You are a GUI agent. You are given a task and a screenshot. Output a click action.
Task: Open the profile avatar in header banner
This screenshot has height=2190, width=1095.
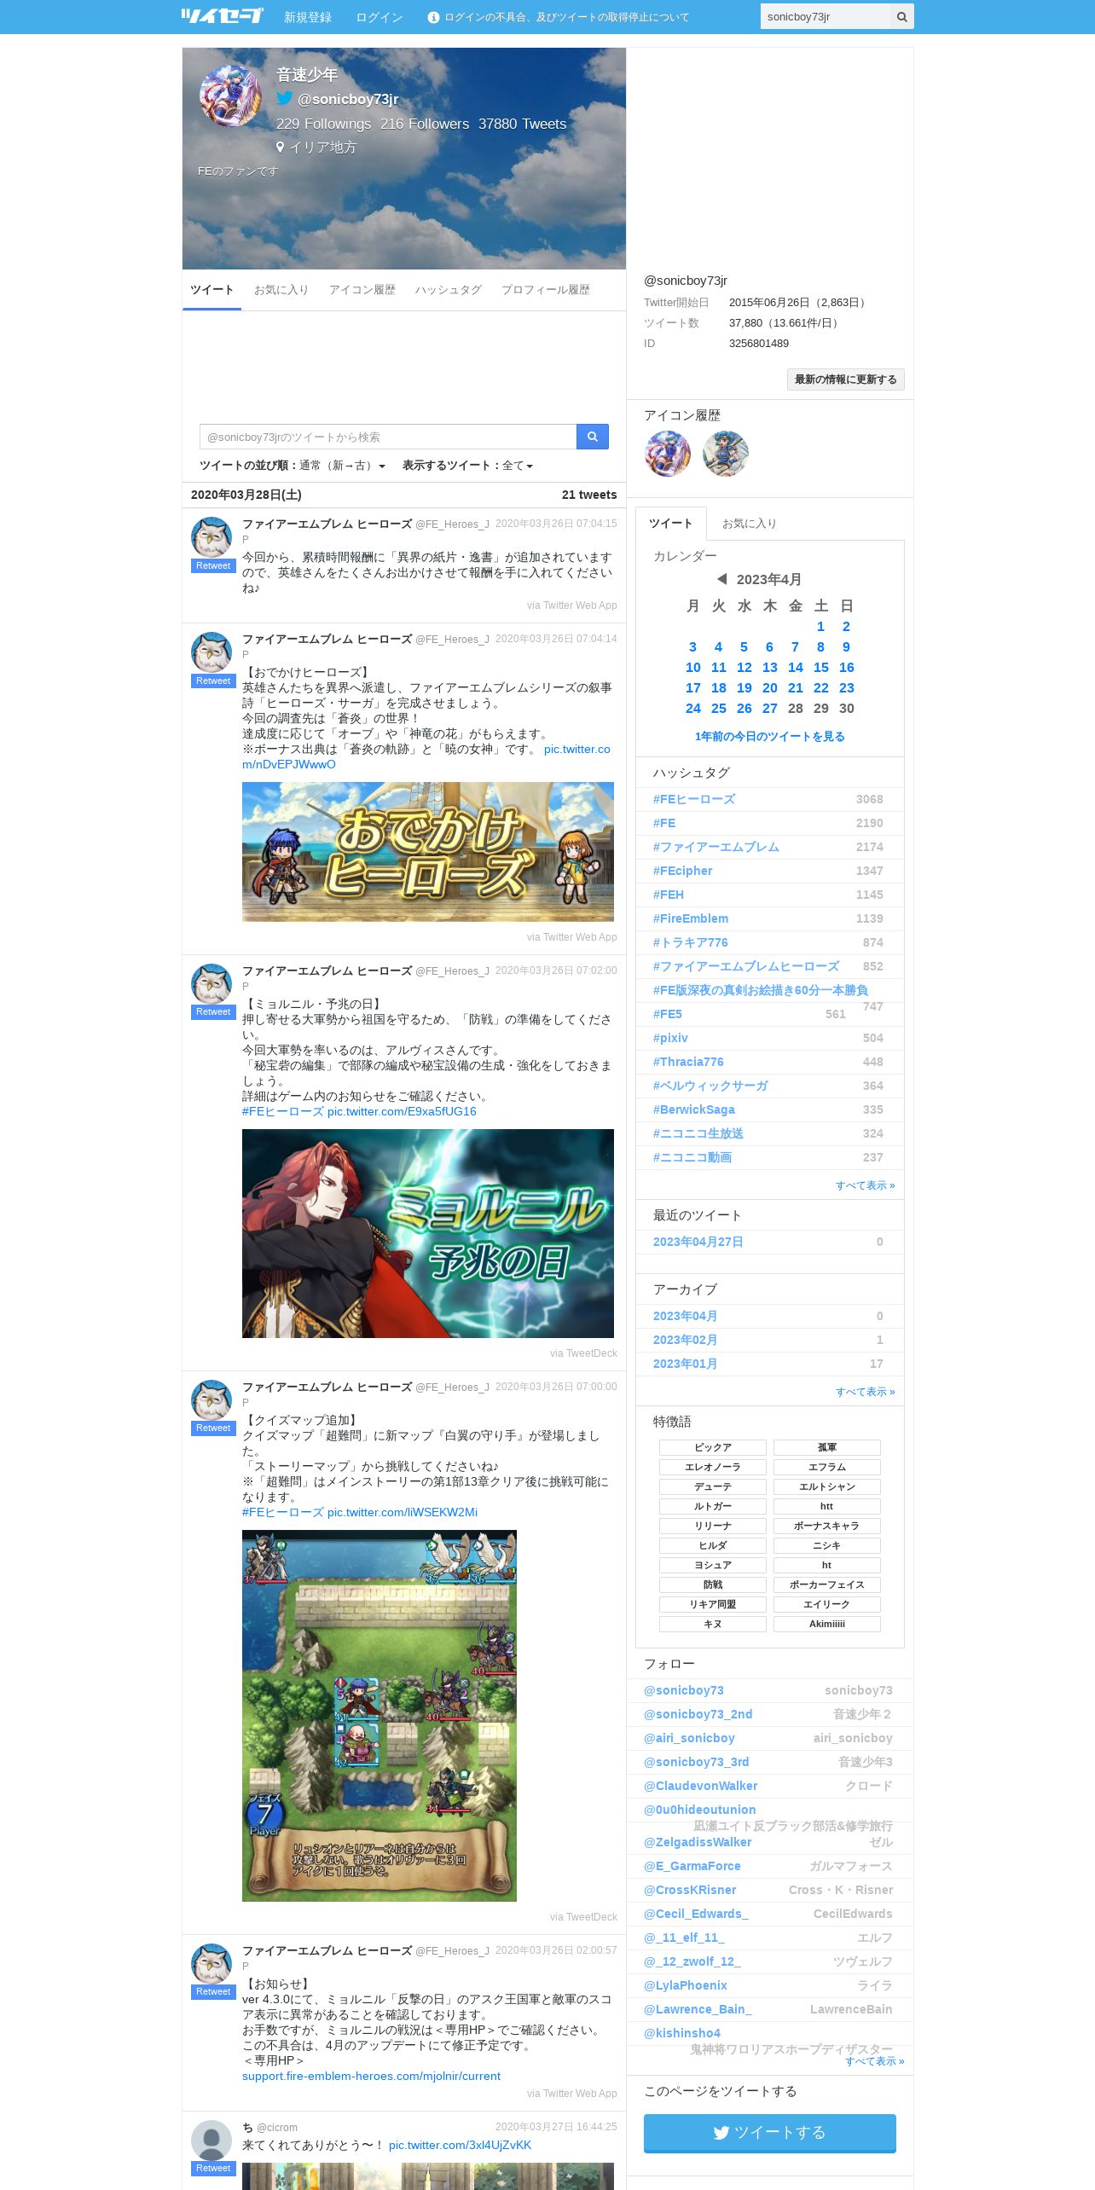tap(230, 96)
